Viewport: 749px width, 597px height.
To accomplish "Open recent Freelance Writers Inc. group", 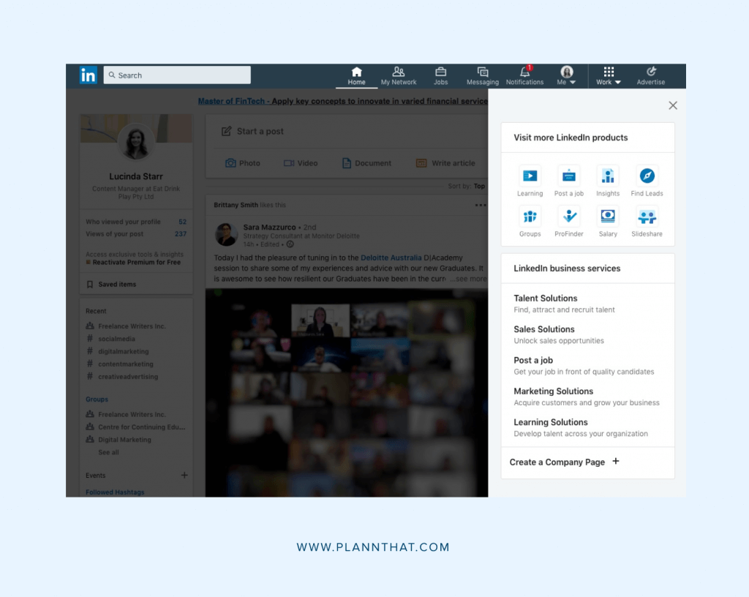I will point(132,326).
